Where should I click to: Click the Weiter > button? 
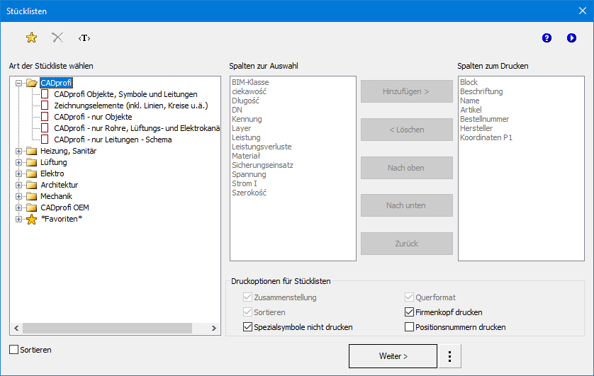393,356
